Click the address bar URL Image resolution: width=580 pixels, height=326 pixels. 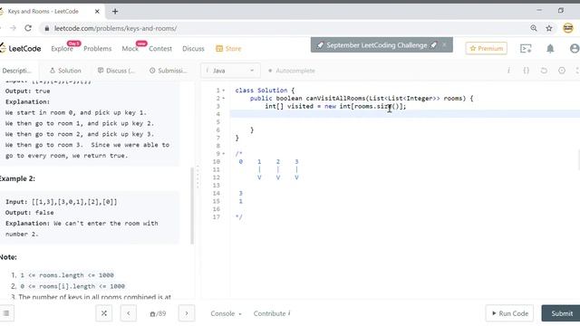[115, 28]
